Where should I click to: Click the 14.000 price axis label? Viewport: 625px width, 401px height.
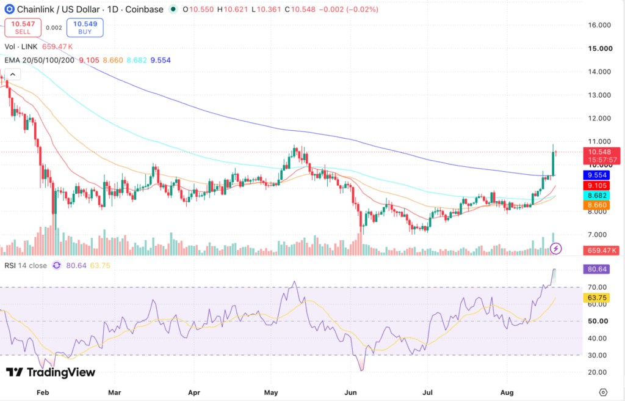point(599,72)
